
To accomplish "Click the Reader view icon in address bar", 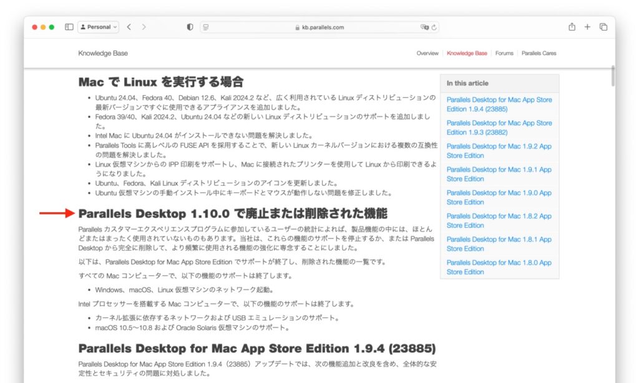I will [x=205, y=27].
